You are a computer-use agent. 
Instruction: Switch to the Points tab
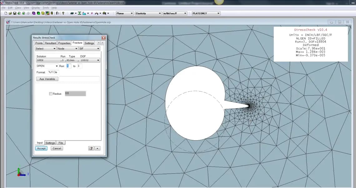click(x=39, y=43)
